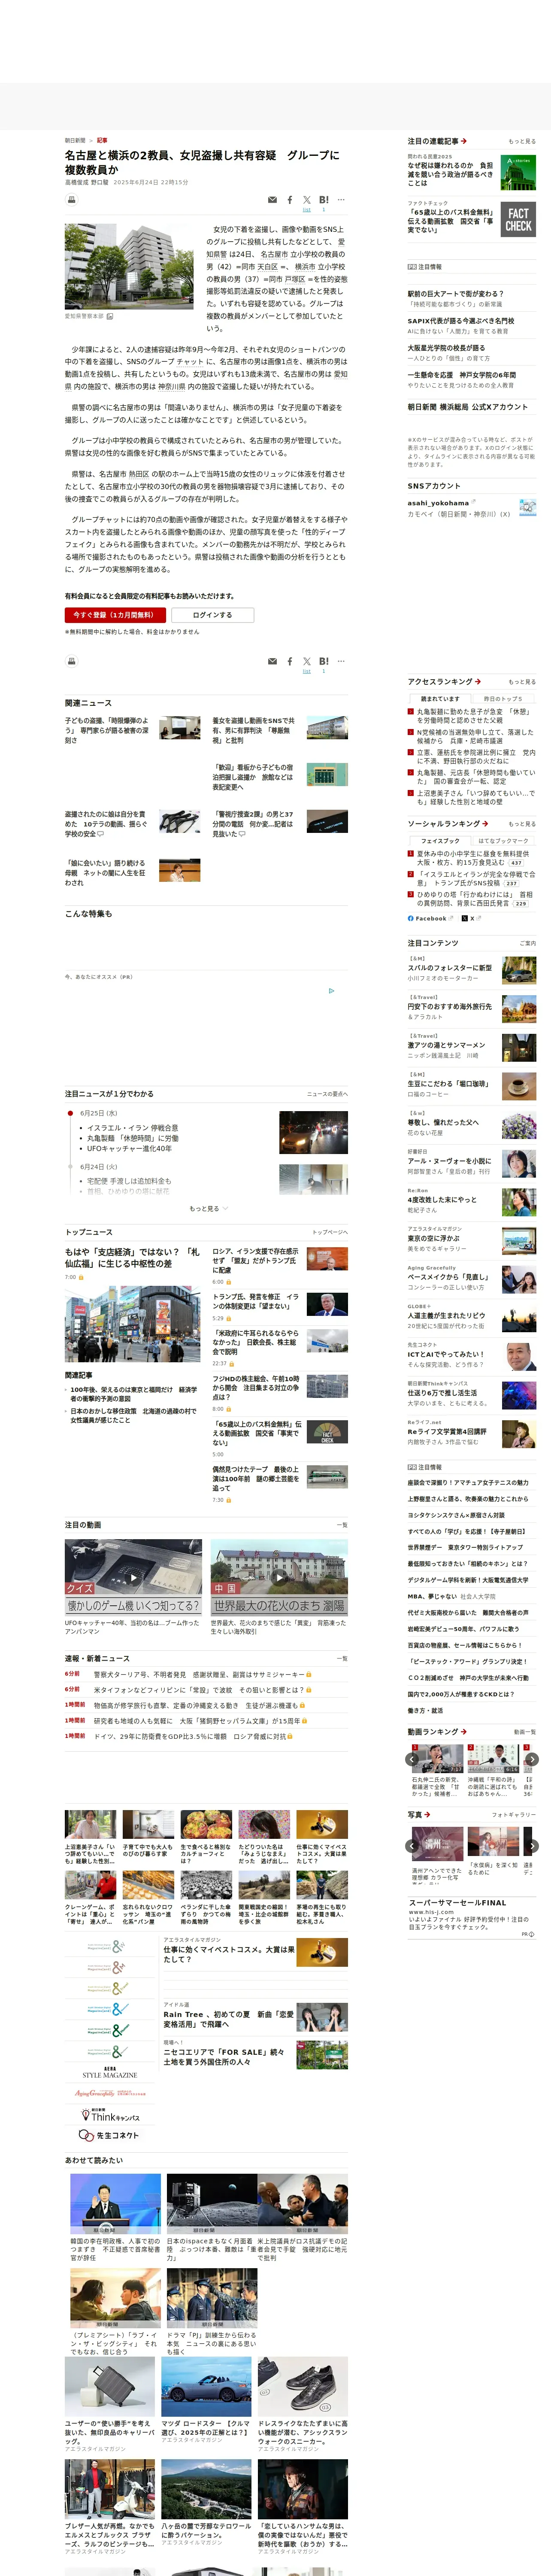Go to 朝日新聞 breadcrumb home

pos(75,140)
